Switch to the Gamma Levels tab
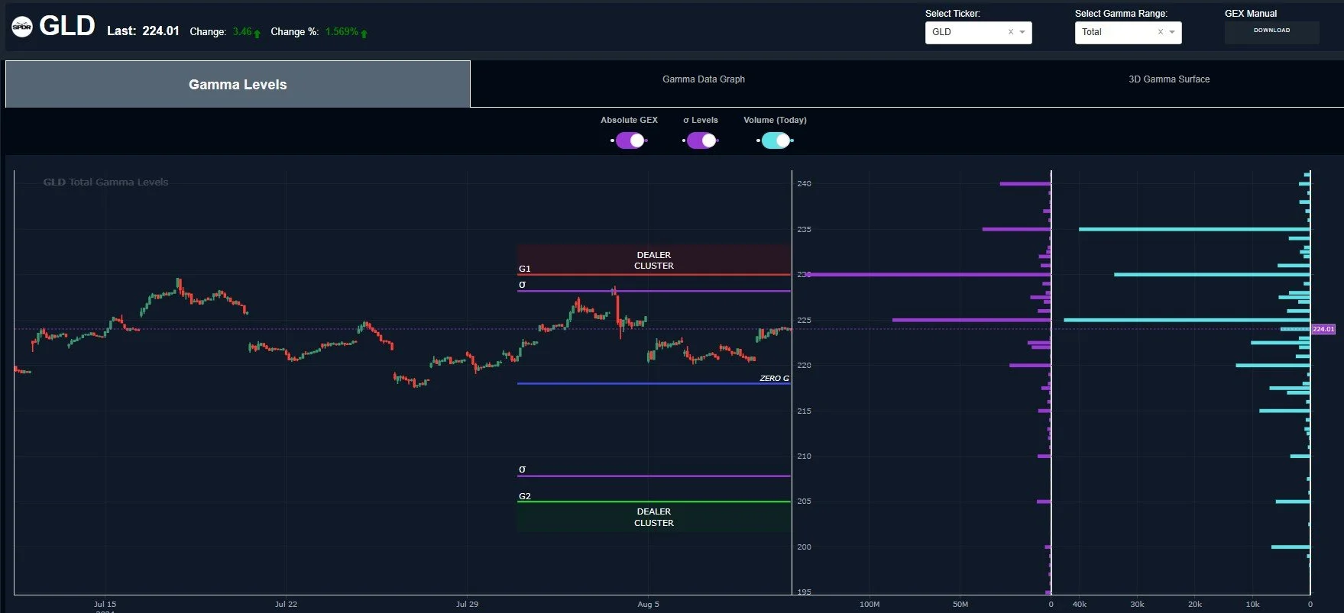 pyautogui.click(x=238, y=85)
